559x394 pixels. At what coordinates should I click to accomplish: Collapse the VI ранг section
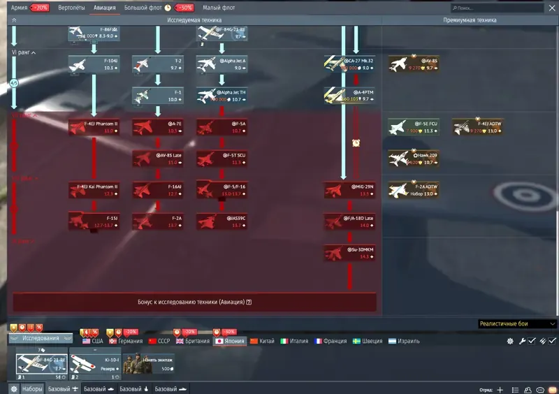tap(24, 52)
